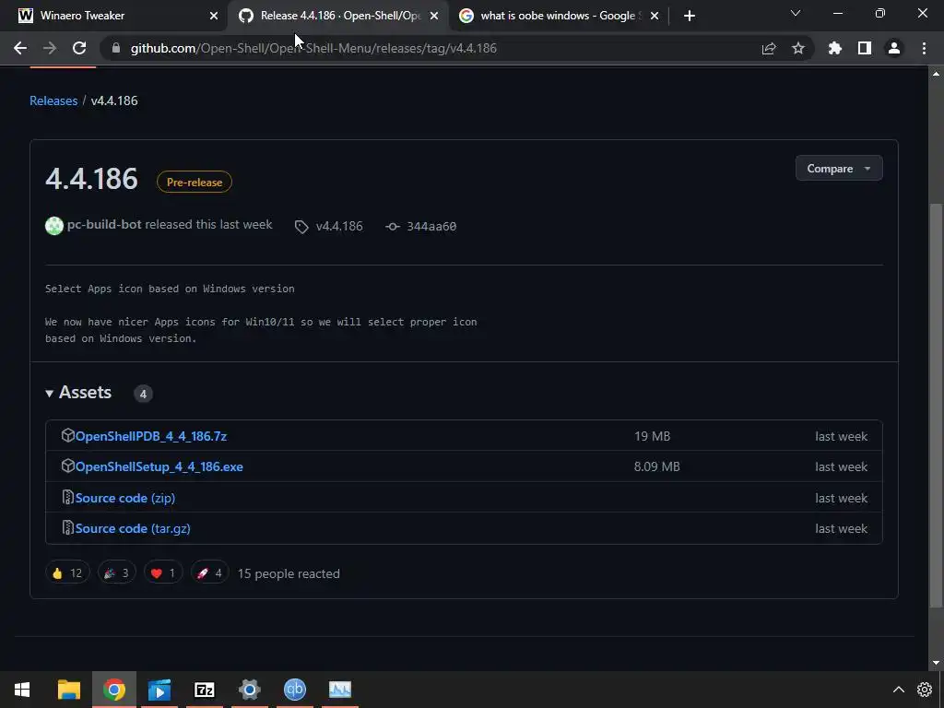Close the Winaero Tweaker tab

tap(214, 16)
